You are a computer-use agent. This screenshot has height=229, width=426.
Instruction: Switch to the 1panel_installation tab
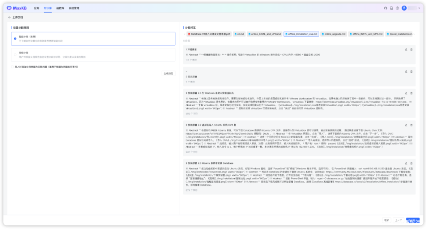(399, 34)
